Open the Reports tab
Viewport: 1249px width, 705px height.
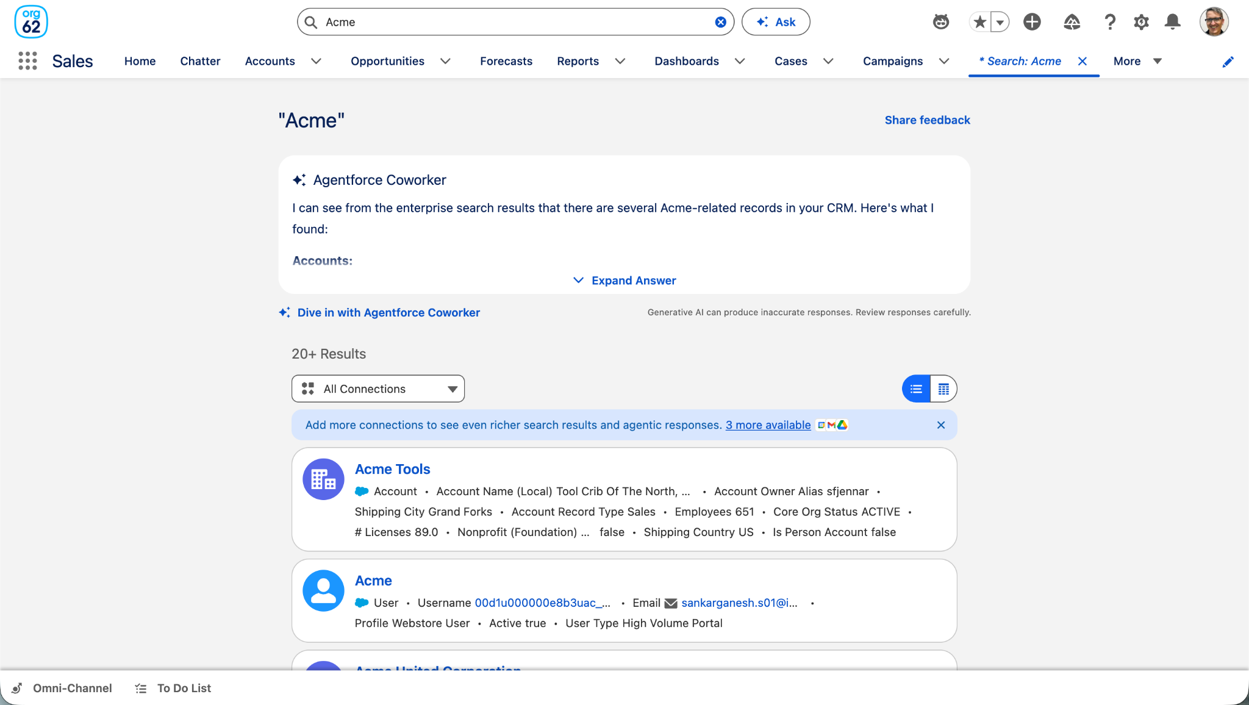point(578,61)
